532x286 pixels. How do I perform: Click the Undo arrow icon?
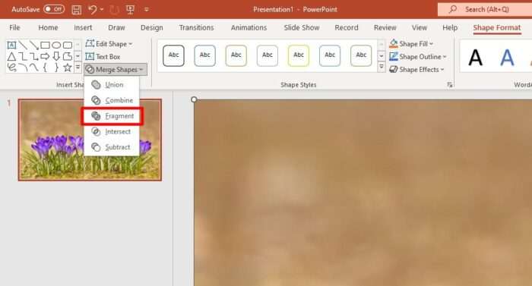point(92,10)
